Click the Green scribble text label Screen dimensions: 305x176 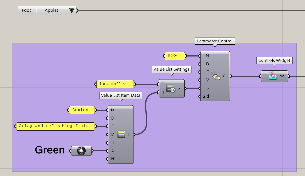(x=50, y=150)
